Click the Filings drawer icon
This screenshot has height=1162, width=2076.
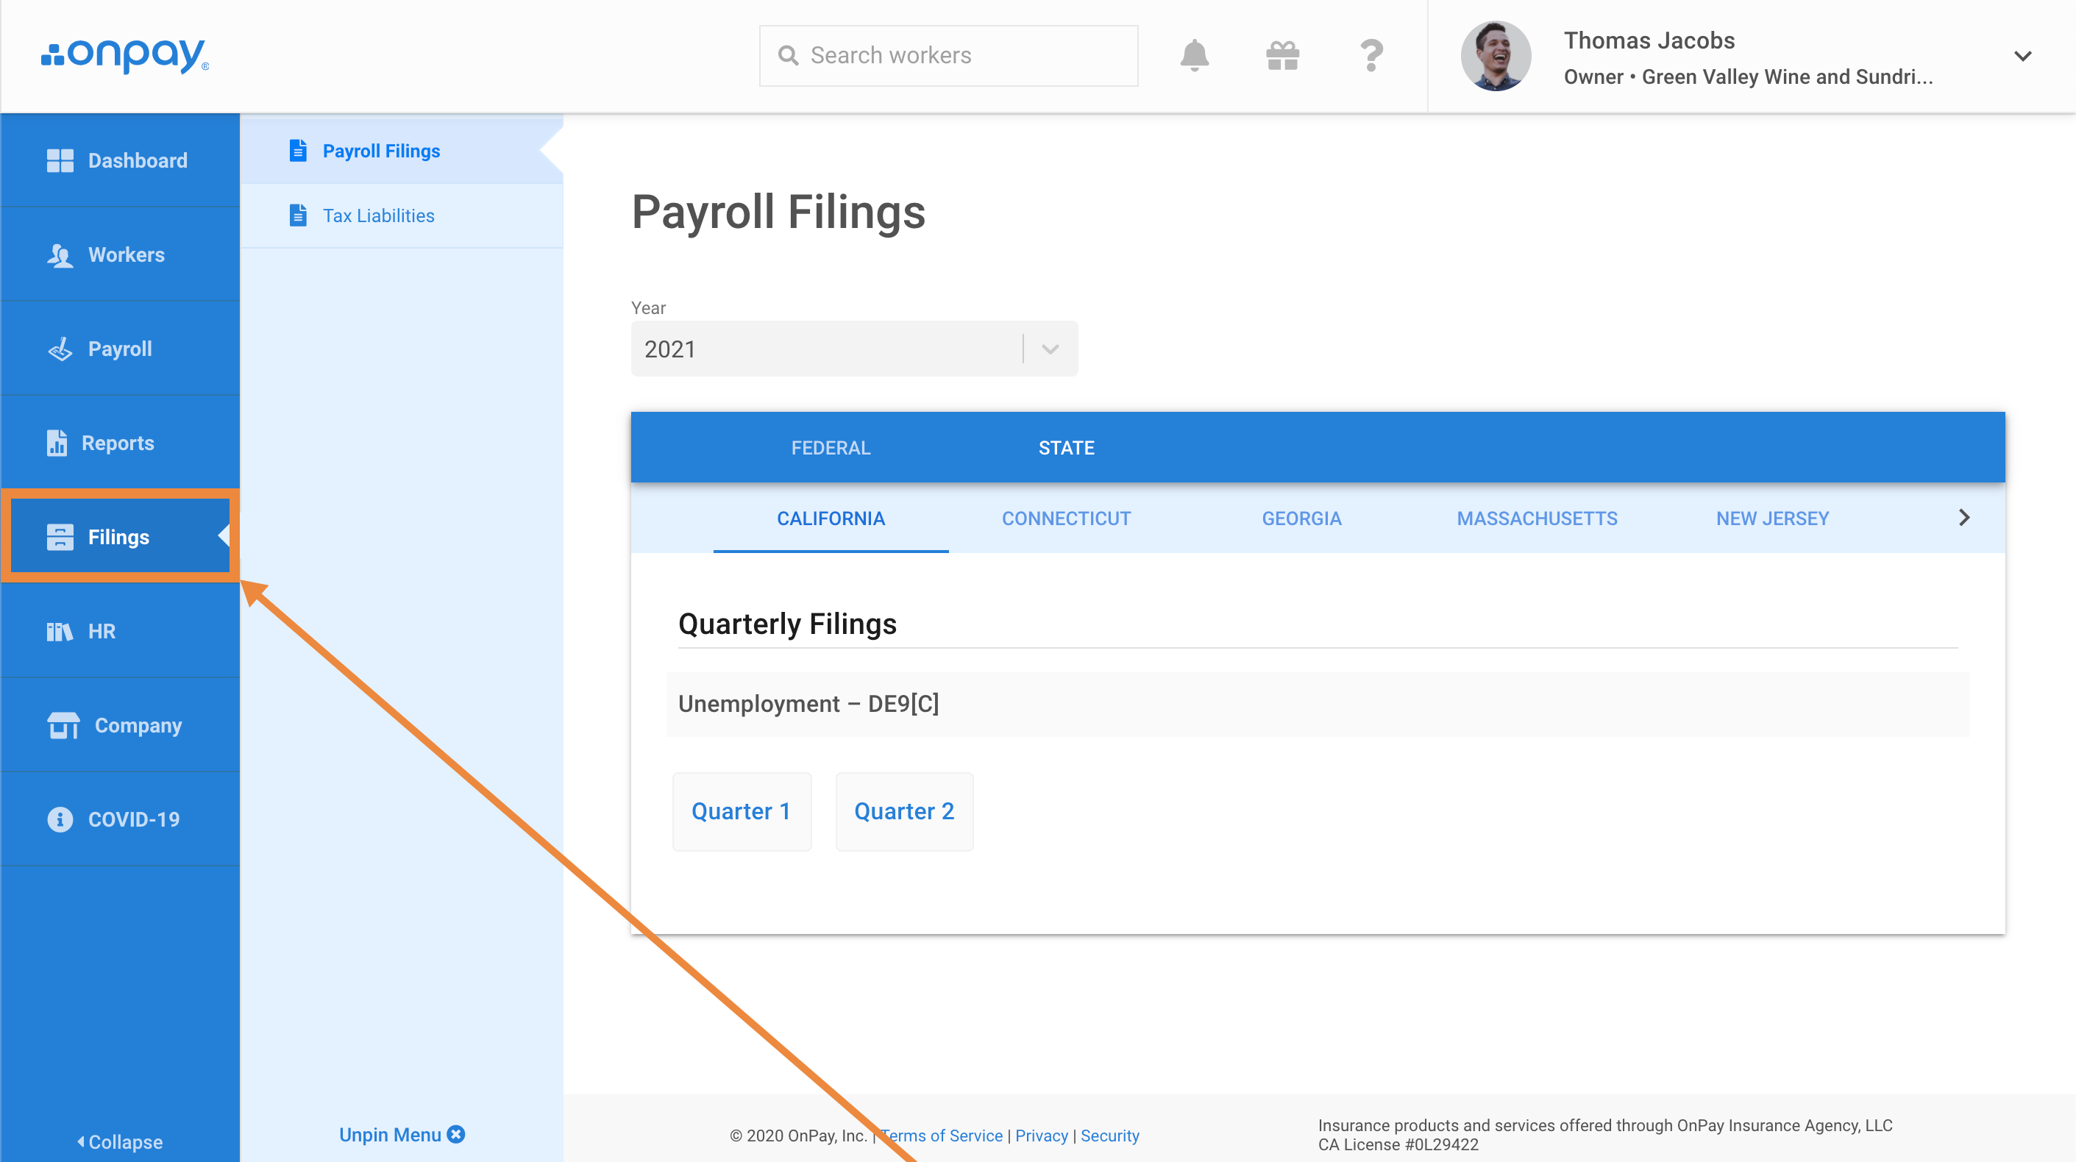coord(60,537)
